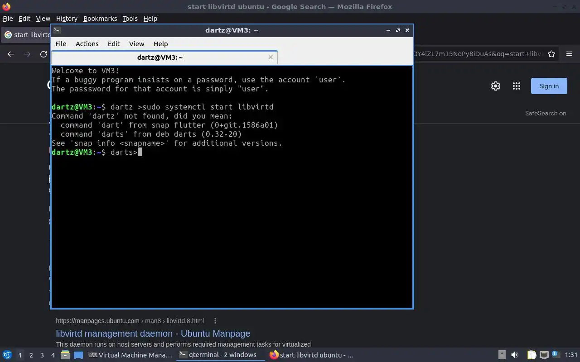The width and height of the screenshot is (580, 362).
Task: Switch to workspace 2
Action: point(31,355)
